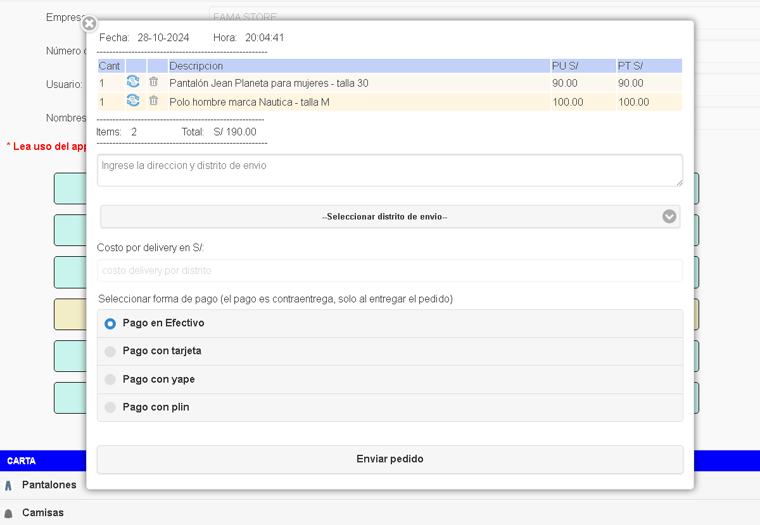Click refresh icon for Polo hombre Nautica row

(x=133, y=101)
